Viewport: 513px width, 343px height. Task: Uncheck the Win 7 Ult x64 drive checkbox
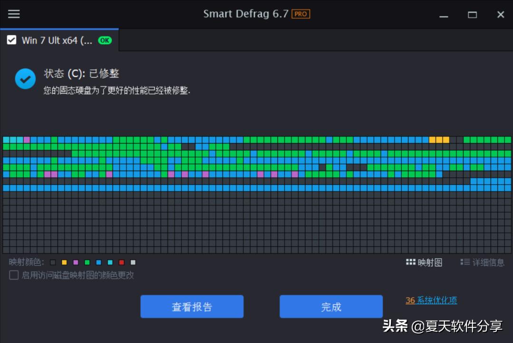(x=12, y=40)
